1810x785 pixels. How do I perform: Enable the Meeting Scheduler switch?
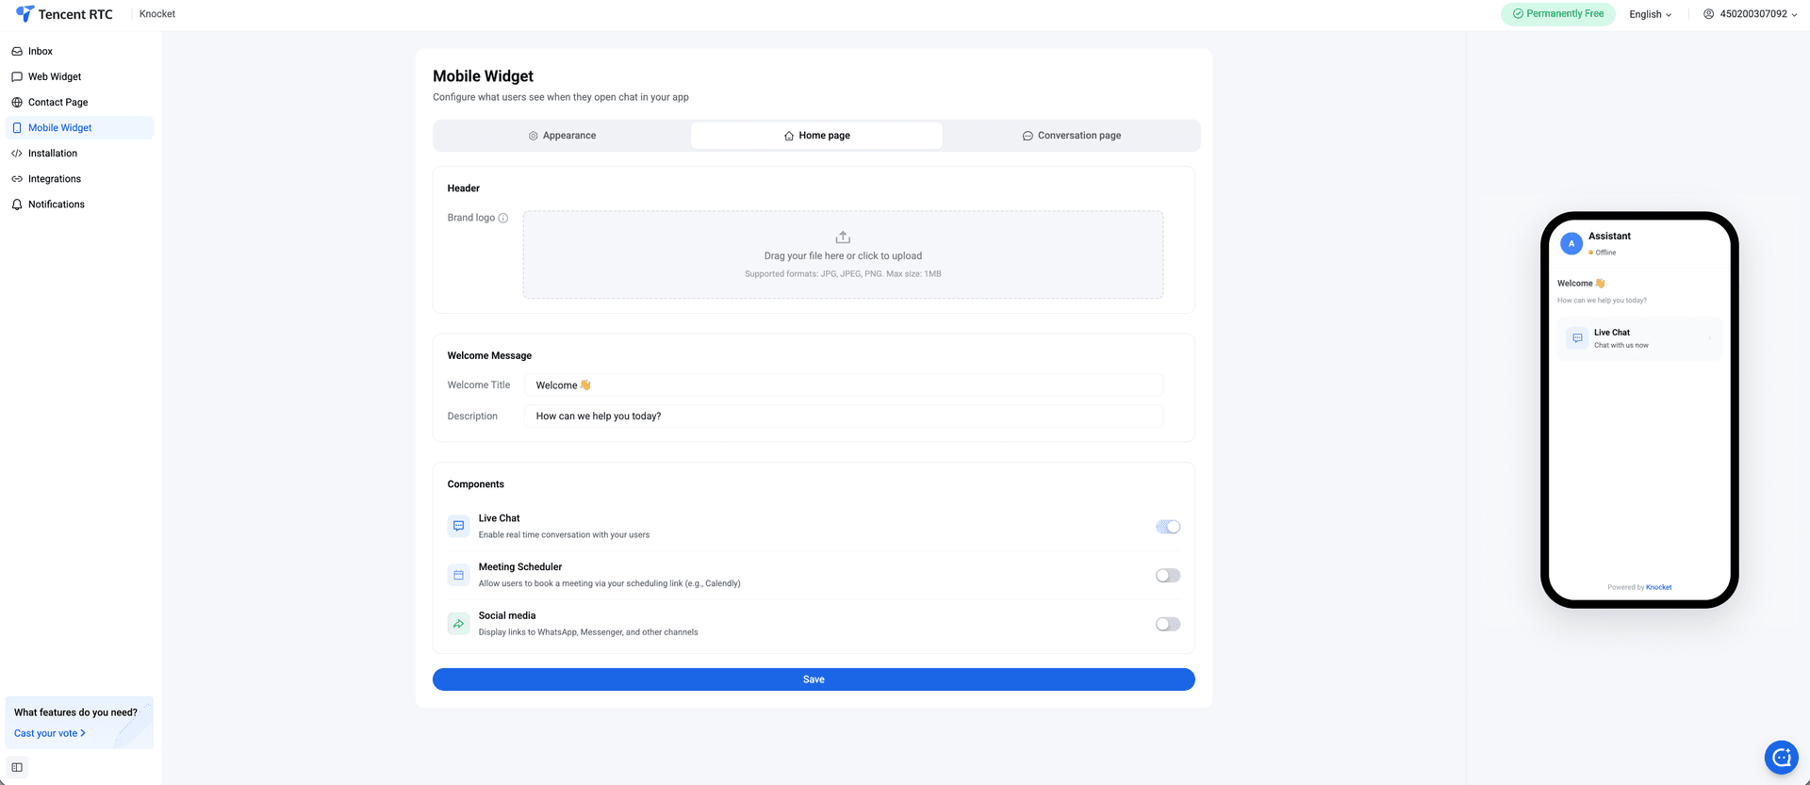1168,576
